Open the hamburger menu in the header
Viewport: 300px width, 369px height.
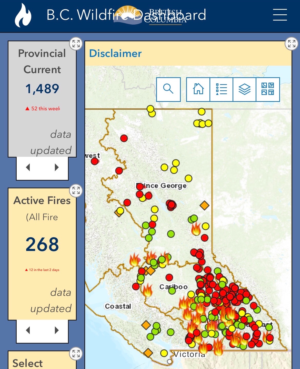(280, 15)
